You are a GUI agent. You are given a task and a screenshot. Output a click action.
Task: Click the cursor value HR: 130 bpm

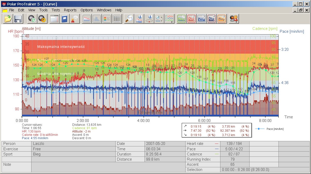click(x=31, y=131)
